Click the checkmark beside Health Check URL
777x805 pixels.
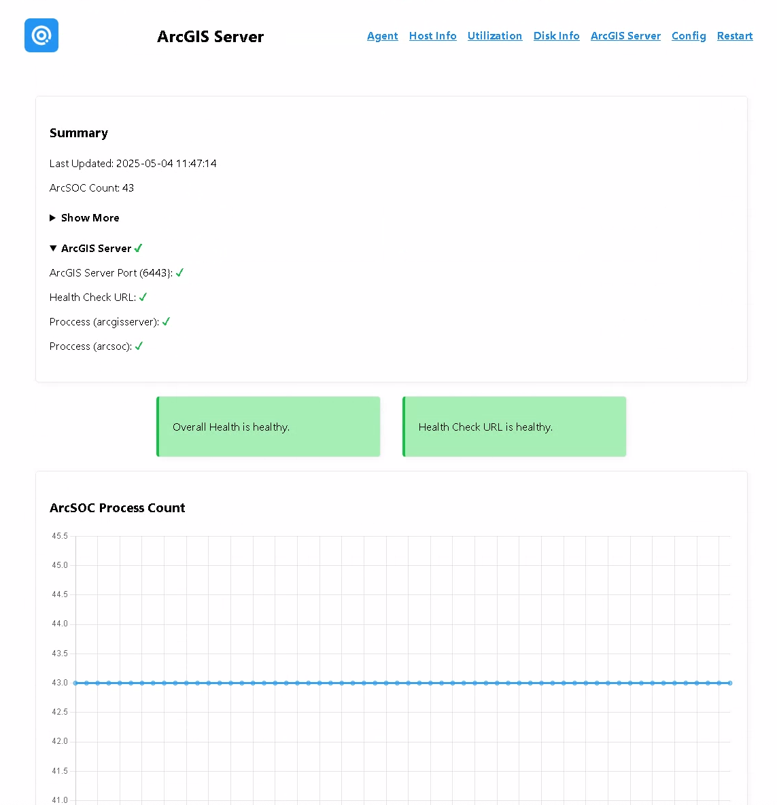click(x=143, y=297)
